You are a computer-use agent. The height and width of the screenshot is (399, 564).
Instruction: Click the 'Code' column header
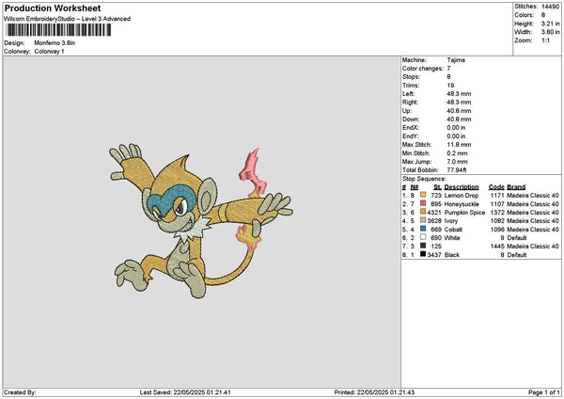[x=496, y=187]
